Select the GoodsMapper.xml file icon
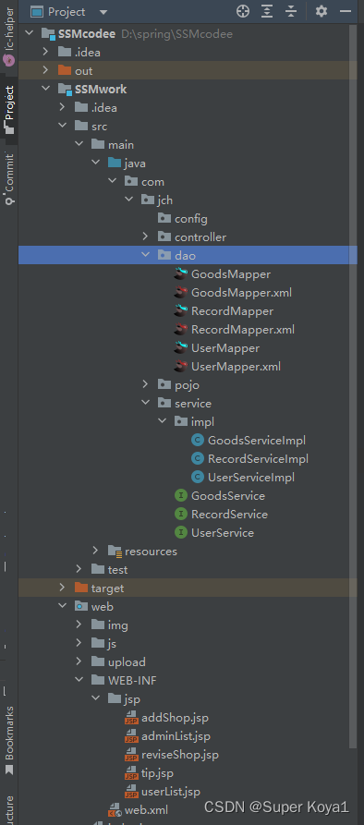This screenshot has width=364, height=825. [181, 292]
